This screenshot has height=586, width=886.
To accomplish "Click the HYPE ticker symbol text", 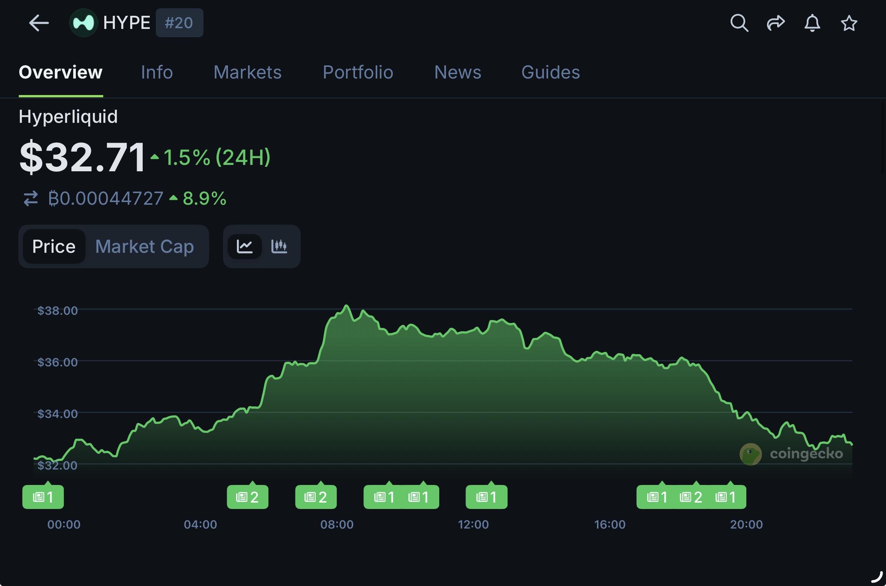I will (x=127, y=23).
